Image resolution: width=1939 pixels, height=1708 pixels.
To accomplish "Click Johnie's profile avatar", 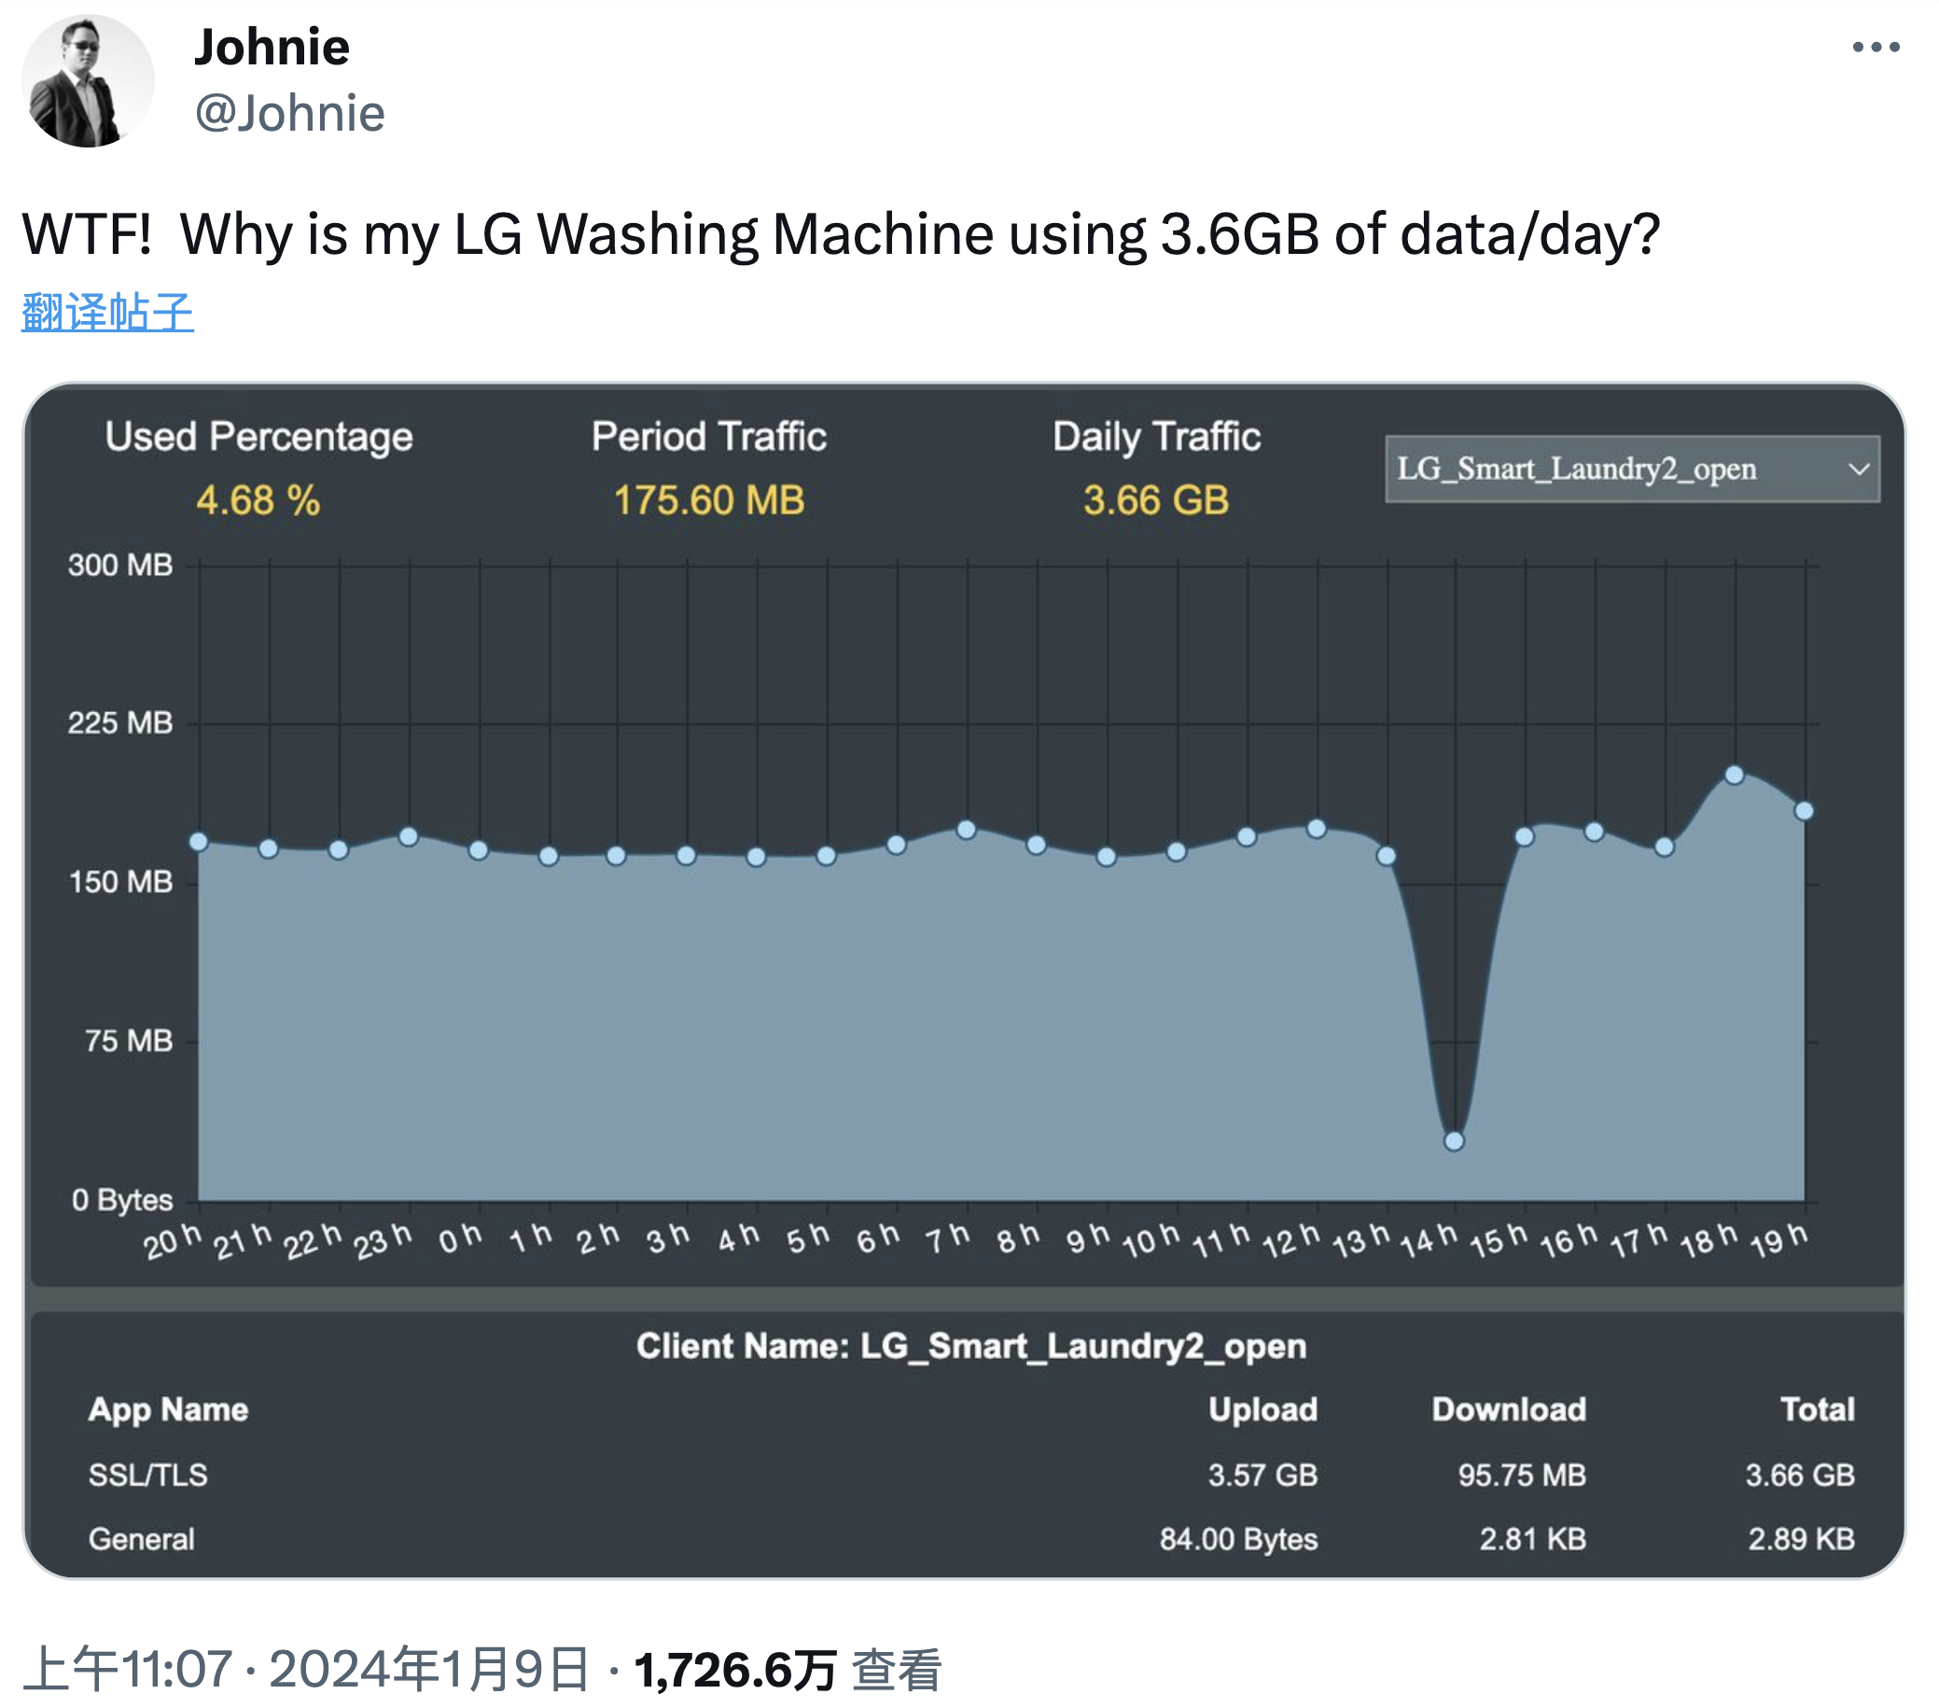I will click(x=88, y=79).
